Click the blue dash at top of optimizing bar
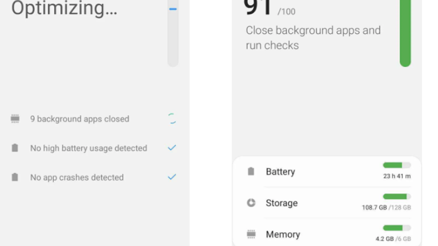The width and height of the screenshot is (438, 246). tap(173, 9)
